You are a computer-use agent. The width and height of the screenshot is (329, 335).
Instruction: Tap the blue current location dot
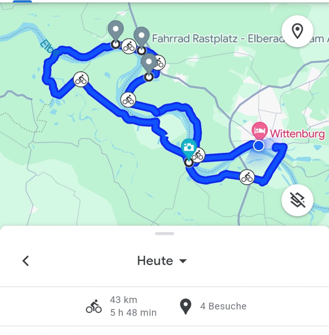[x=259, y=146]
